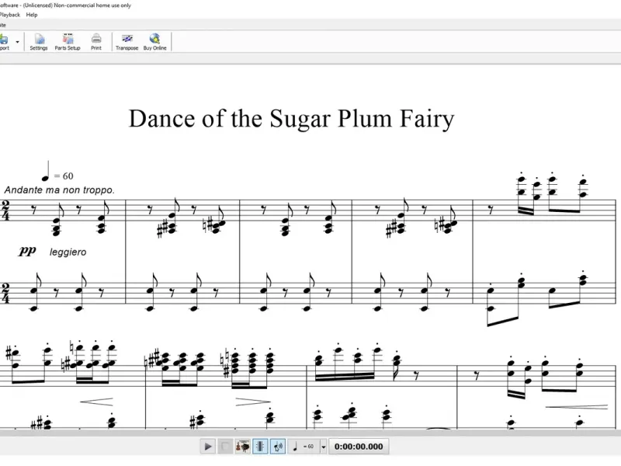Click the quarter note = 60 tempo marking on score
Screen dimensions: 621x466
[57, 171]
